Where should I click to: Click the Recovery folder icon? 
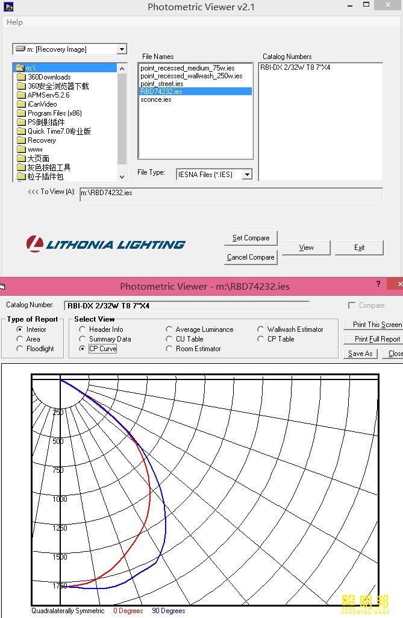(21, 140)
